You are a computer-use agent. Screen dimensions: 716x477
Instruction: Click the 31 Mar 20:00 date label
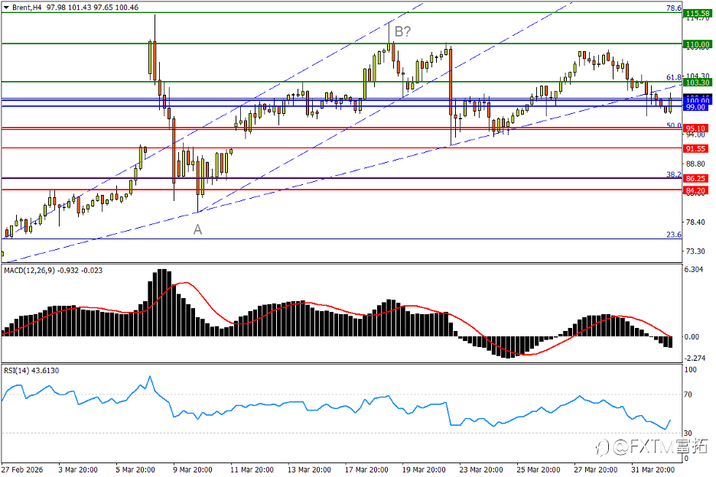click(653, 469)
